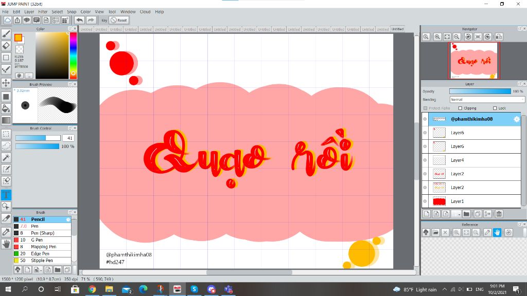Viewport: 527px width, 296px height.
Task: Open the Filter menu
Action: coord(43,12)
